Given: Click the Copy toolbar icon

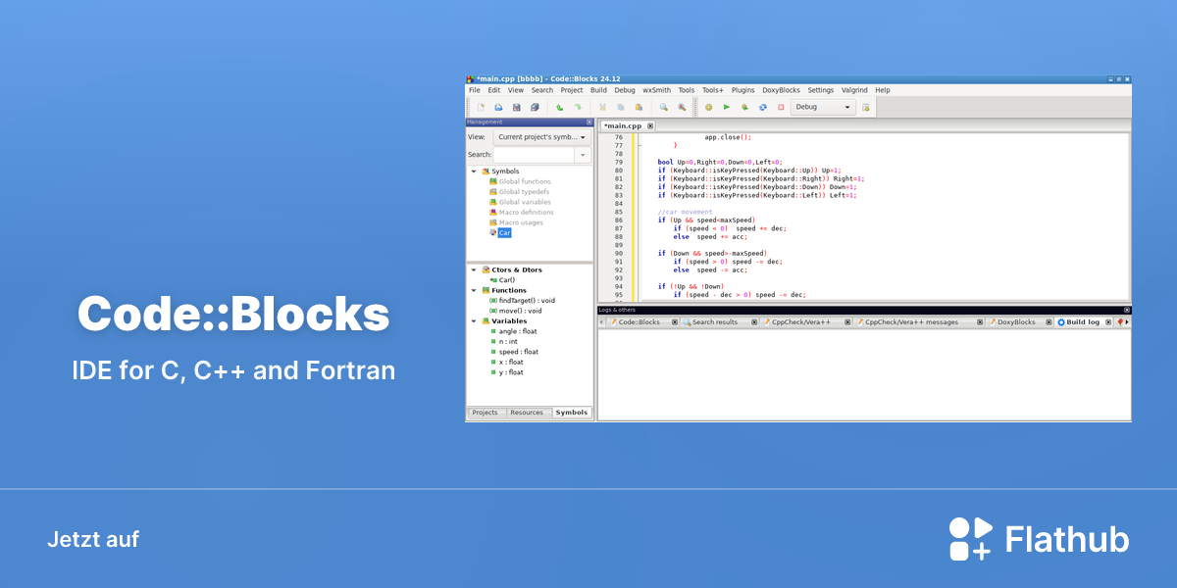Looking at the screenshot, I should [621, 107].
